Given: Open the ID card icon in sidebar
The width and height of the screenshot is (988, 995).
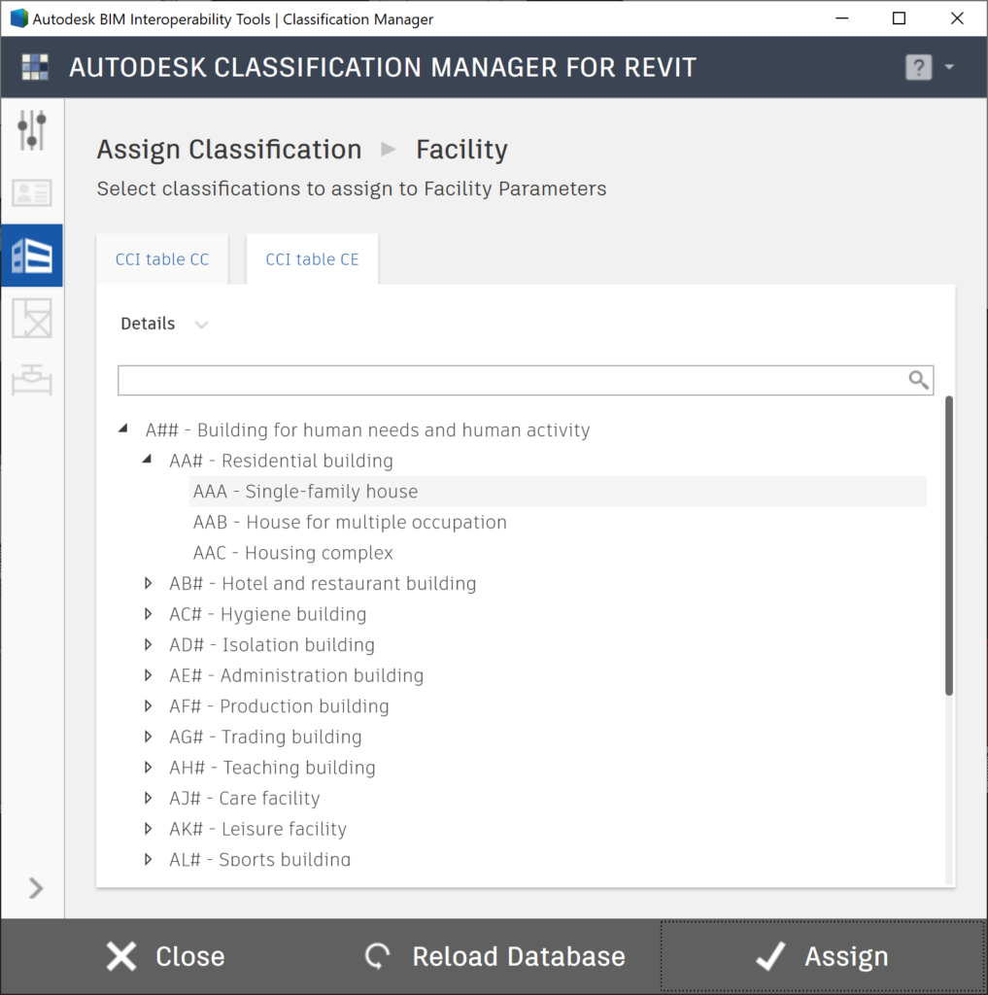Looking at the screenshot, I should pos(32,192).
